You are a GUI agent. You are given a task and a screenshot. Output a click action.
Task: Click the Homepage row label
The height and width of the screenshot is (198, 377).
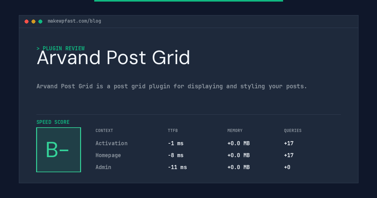click(x=108, y=155)
